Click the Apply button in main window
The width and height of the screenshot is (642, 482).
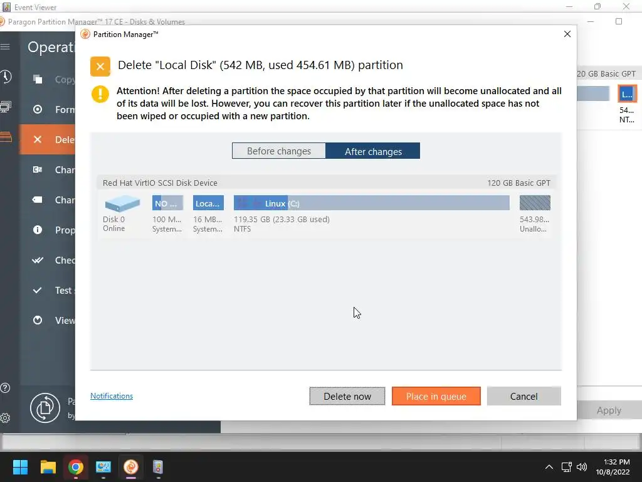609,410
